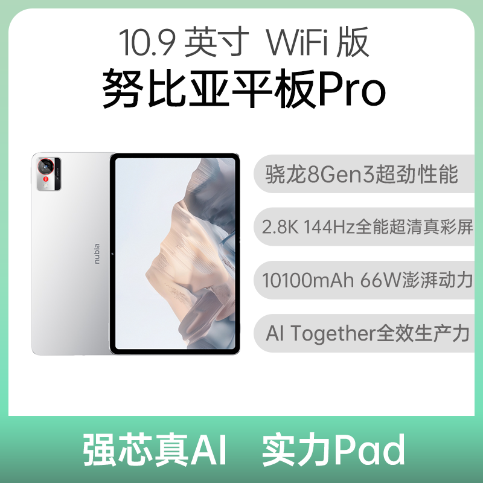Click the silver tablet back panel
The image size is (483, 483).
click(71, 254)
